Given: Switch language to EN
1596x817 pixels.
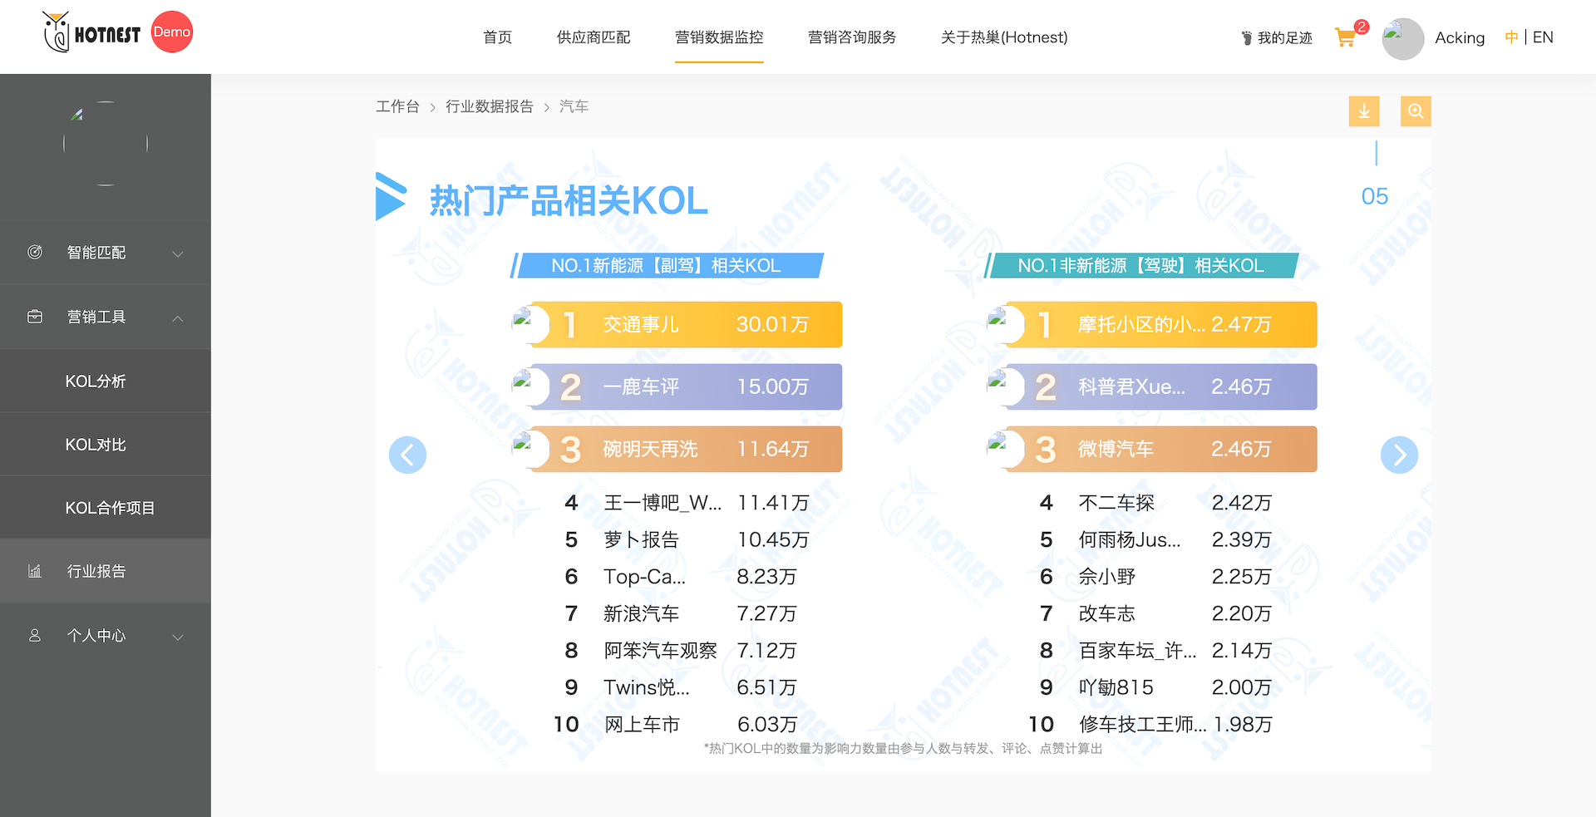Looking at the screenshot, I should point(1543,37).
